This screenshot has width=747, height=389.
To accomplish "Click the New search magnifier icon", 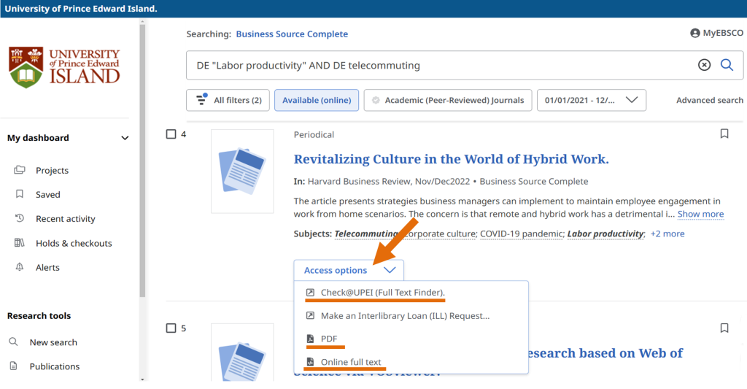I will tap(13, 342).
